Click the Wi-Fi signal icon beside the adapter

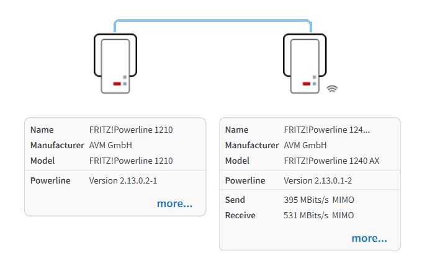click(x=333, y=88)
